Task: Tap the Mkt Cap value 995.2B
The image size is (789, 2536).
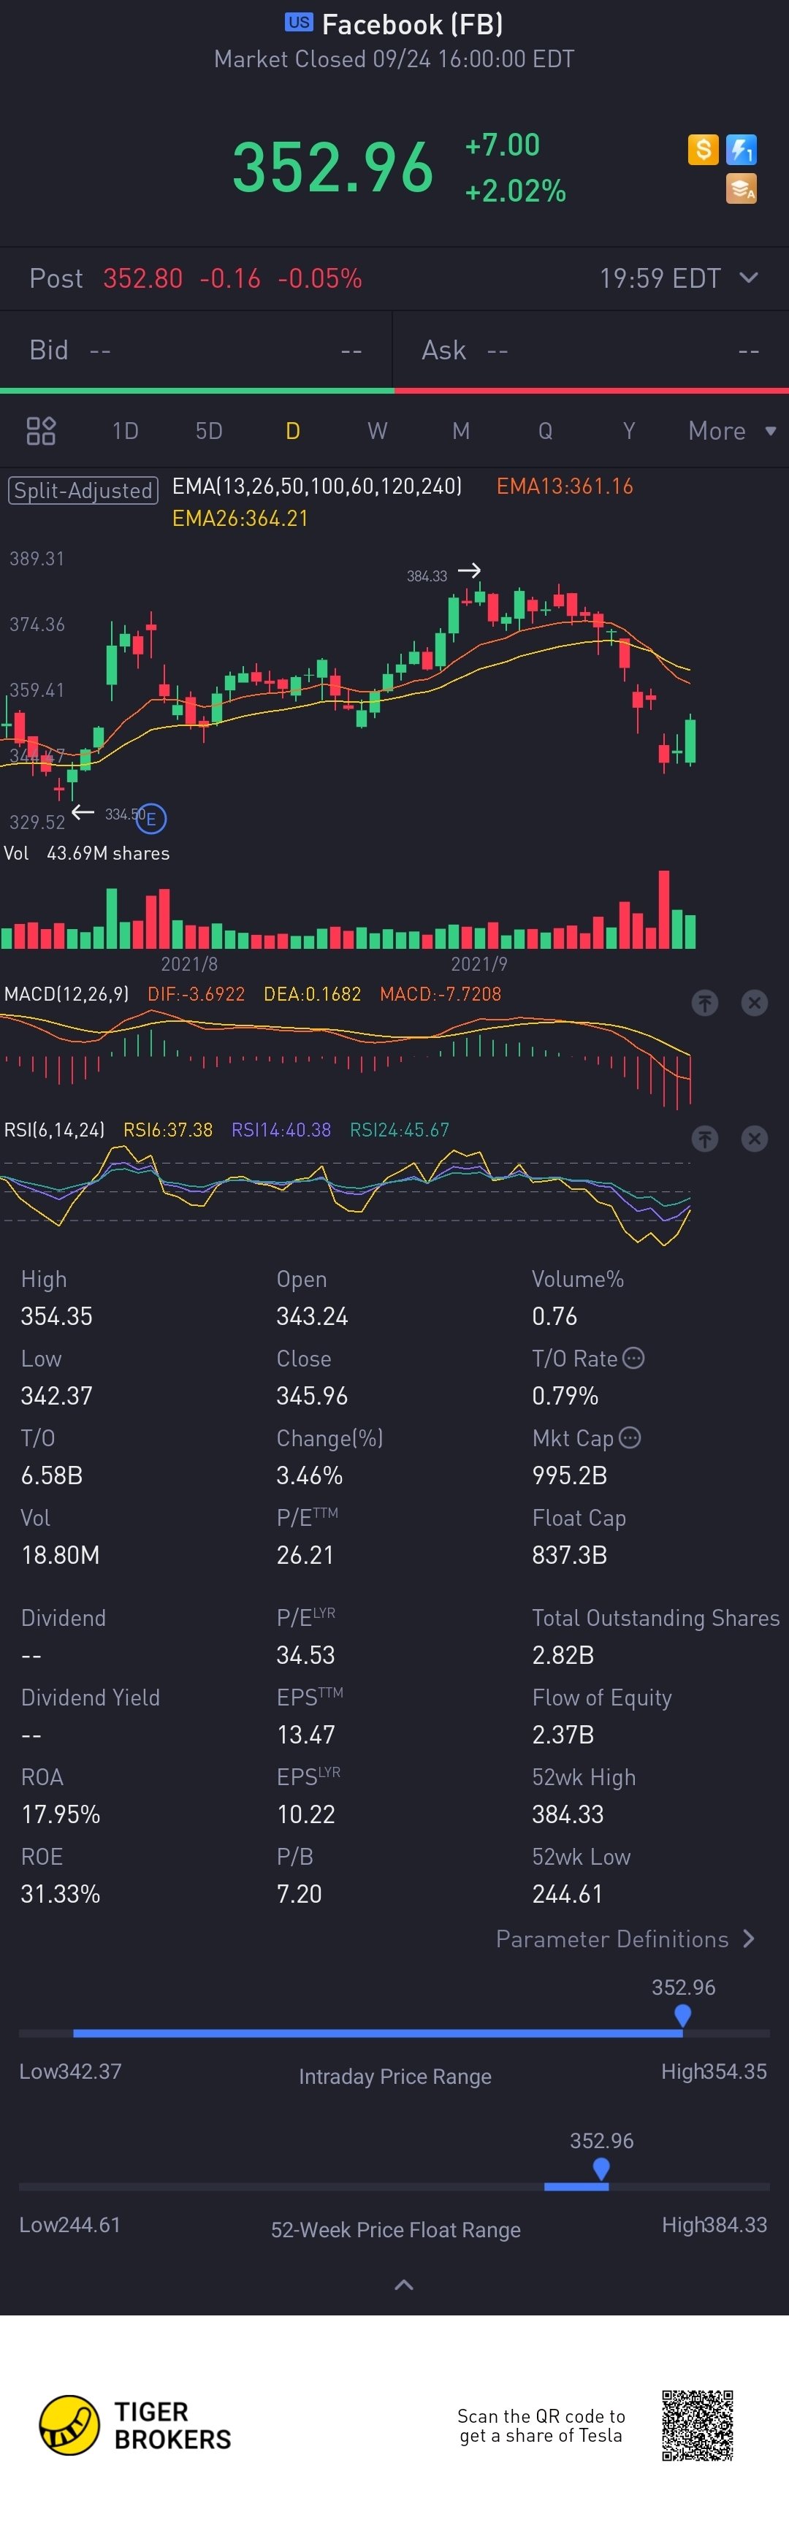Action: 569,1475
